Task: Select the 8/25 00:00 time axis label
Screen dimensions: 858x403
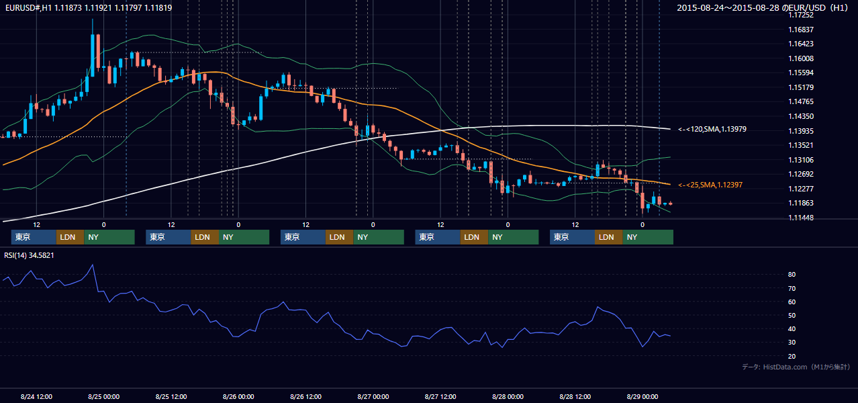Action: (x=103, y=396)
